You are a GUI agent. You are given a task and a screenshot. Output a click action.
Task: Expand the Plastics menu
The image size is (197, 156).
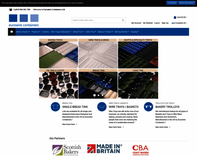(x=36, y=32)
